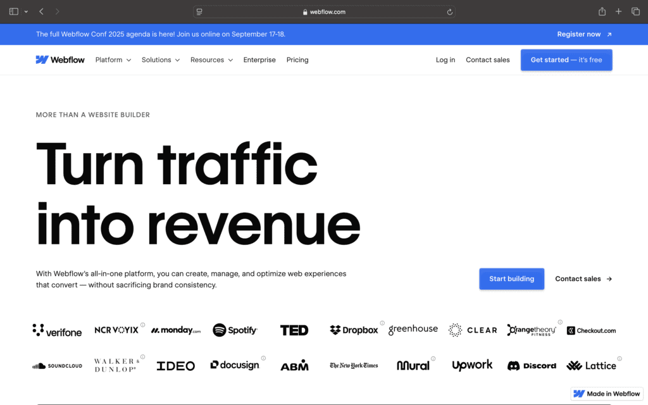Open the info icon beside Mural
Screen dimensions: 648x405
(x=433, y=359)
